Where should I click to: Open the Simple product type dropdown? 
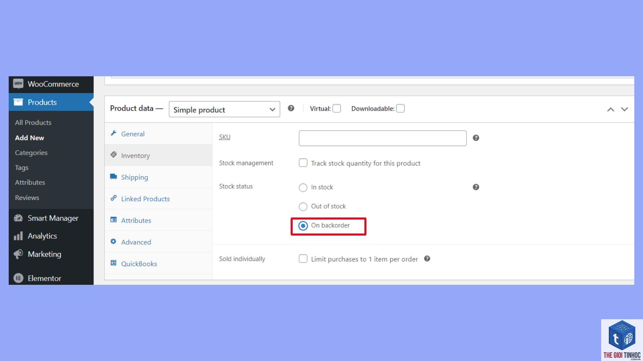tap(224, 109)
